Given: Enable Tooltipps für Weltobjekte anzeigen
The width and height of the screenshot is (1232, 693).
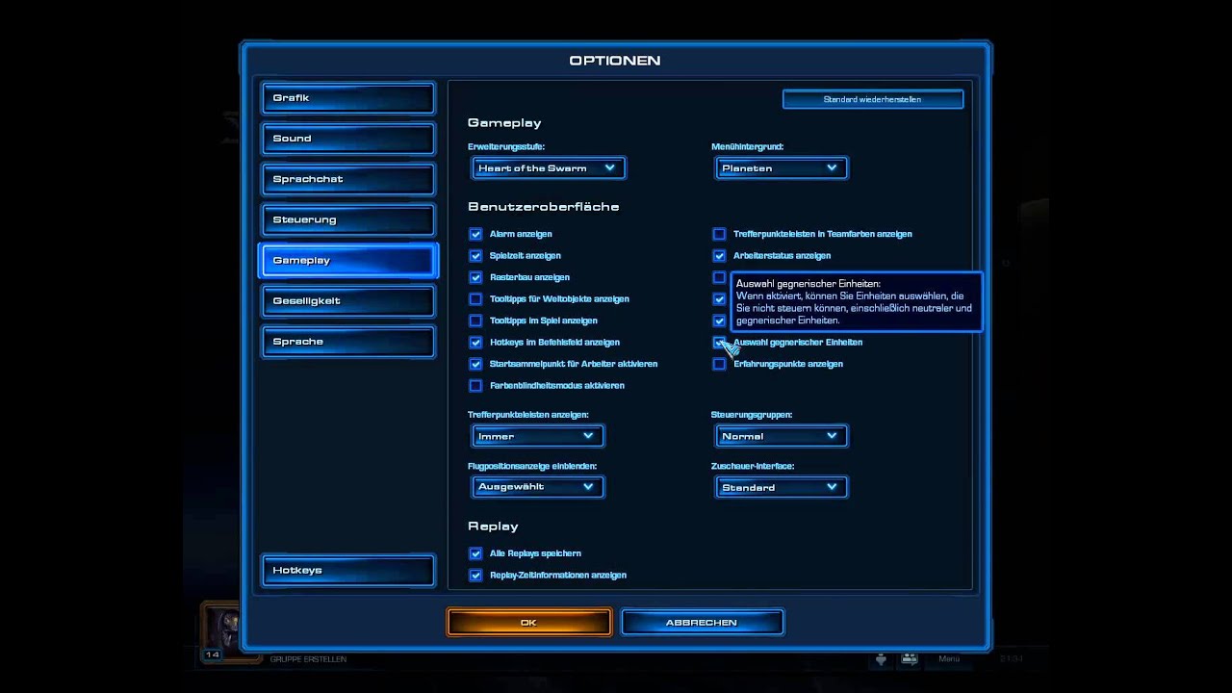Looking at the screenshot, I should tap(475, 299).
